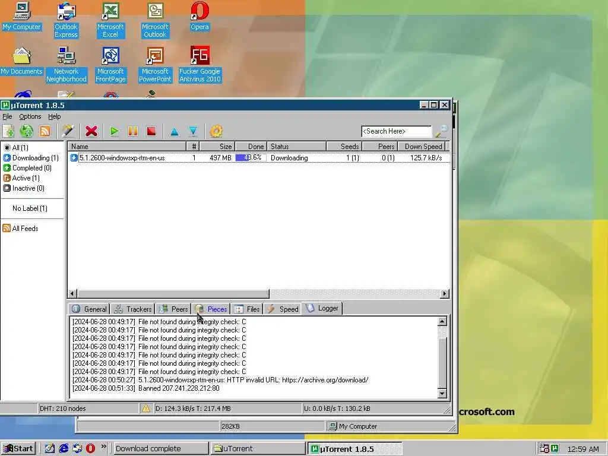The image size is (608, 456).
Task: Click torrent list horizontal scrollbar left arrow
Action: (72, 293)
